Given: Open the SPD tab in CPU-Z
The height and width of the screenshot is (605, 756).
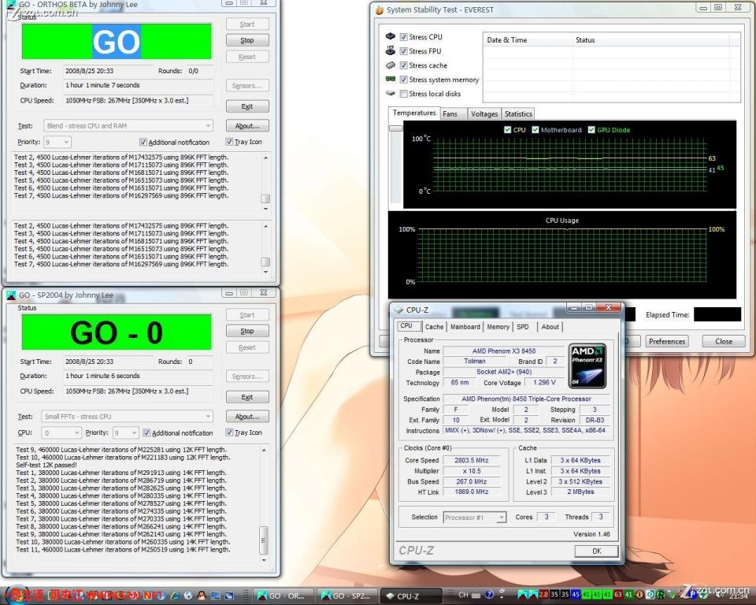Looking at the screenshot, I should tap(523, 327).
